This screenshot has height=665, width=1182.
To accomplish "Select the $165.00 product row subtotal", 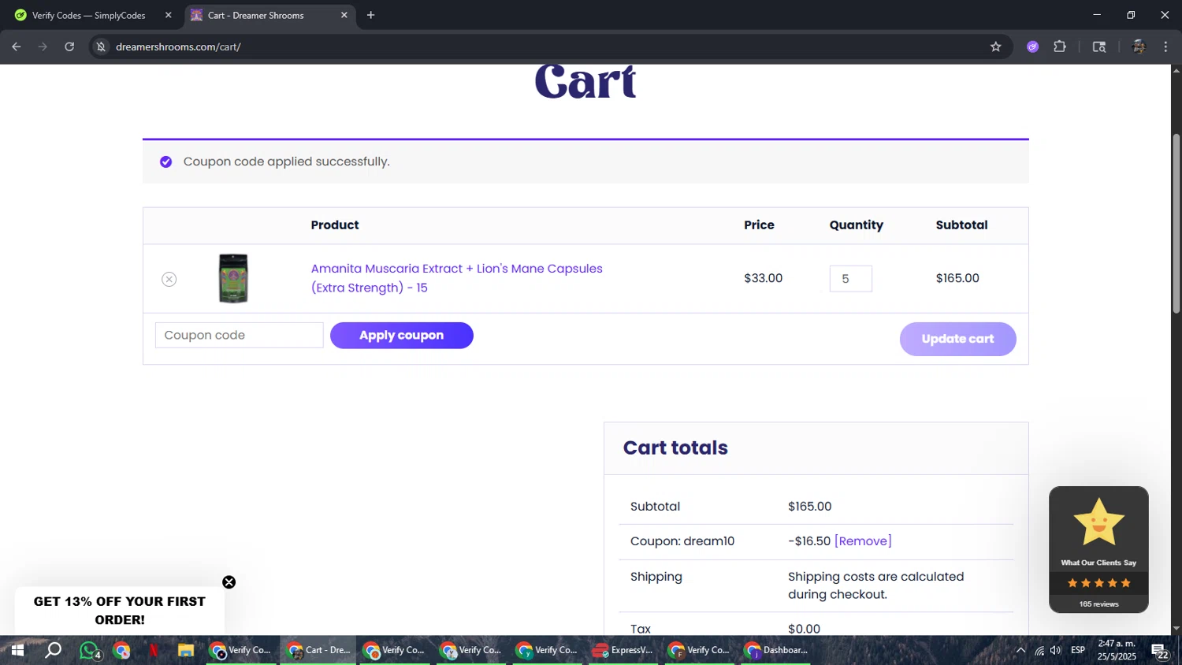I will [x=957, y=278].
